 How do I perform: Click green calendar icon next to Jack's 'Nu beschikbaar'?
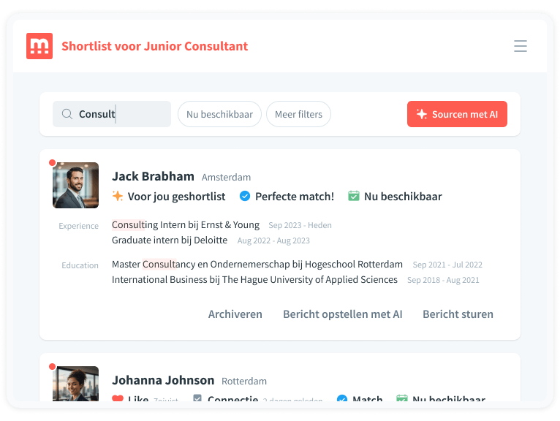point(354,196)
